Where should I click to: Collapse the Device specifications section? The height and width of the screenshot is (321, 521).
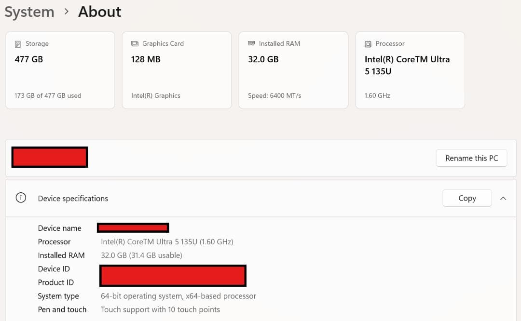pyautogui.click(x=503, y=198)
